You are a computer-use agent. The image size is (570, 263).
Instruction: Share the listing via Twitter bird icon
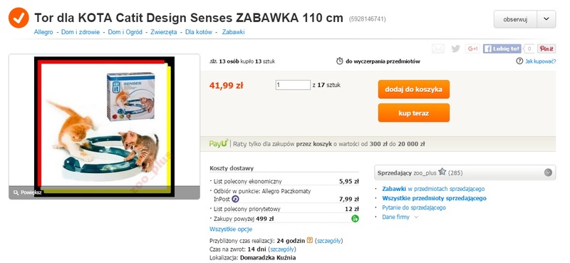click(455, 48)
